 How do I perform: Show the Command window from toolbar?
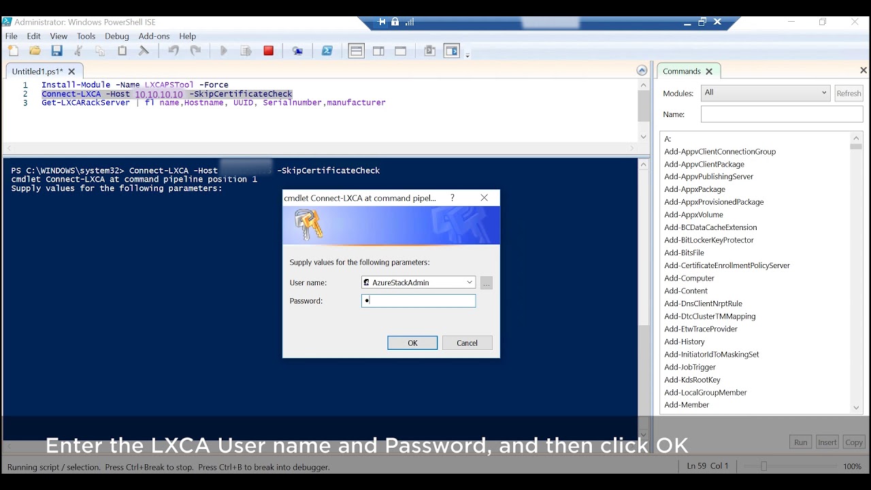(429, 51)
